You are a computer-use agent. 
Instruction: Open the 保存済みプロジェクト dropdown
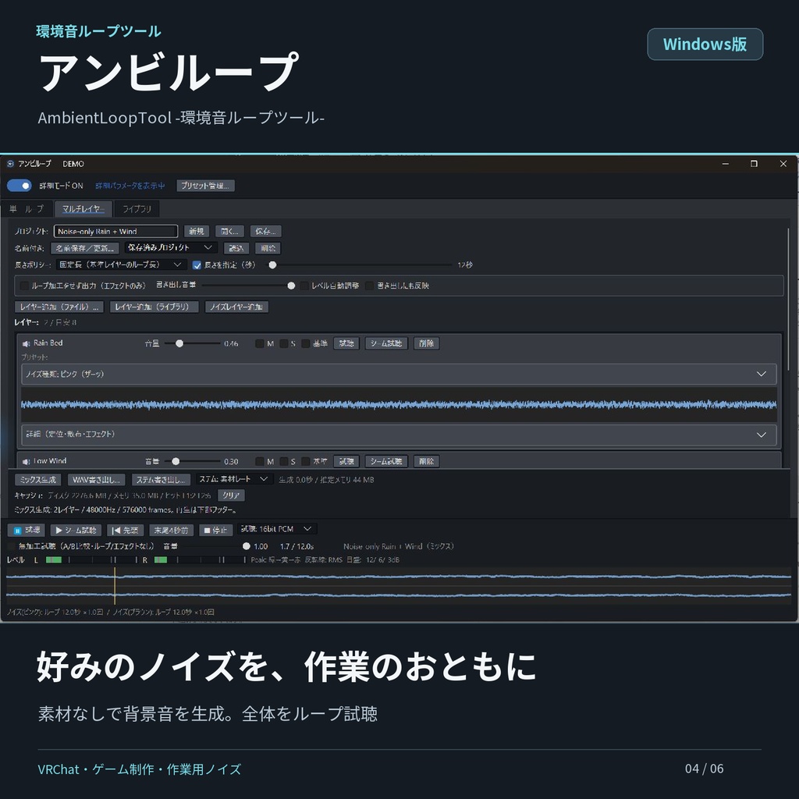click(171, 247)
